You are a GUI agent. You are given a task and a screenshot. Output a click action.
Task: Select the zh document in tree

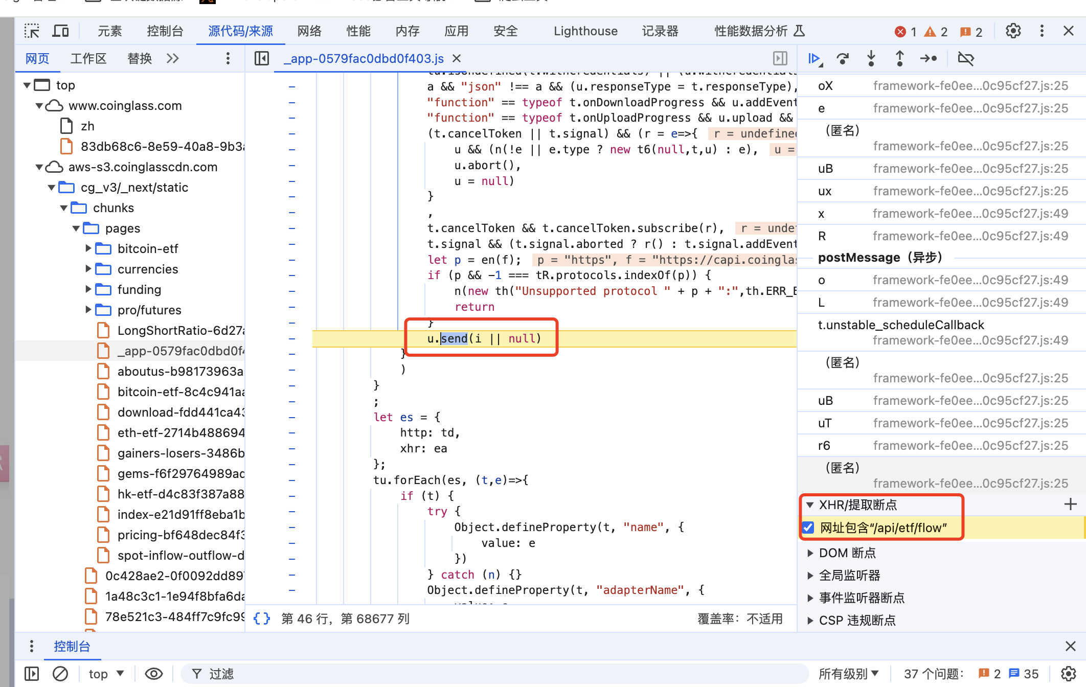[x=78, y=126]
